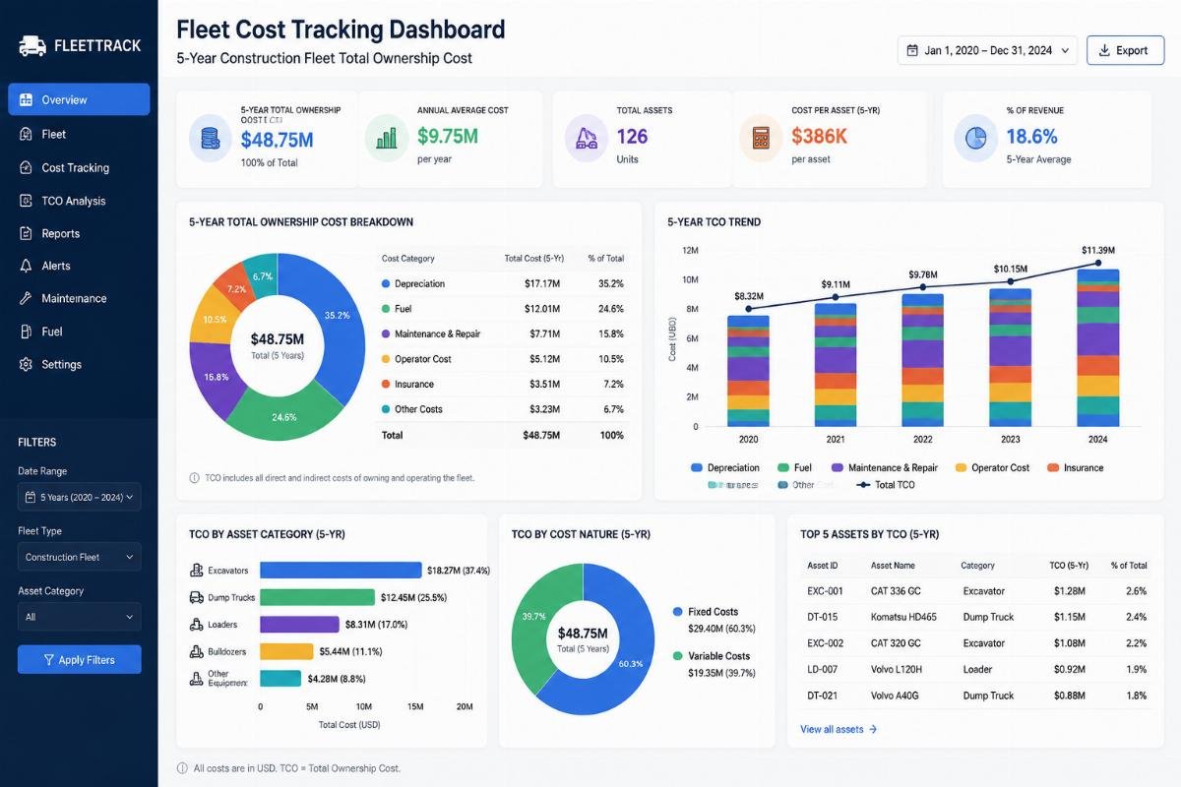Screen dimensions: 1181x787
Task: Click the coin stack icon for Total Ownership
Action: [x=210, y=139]
